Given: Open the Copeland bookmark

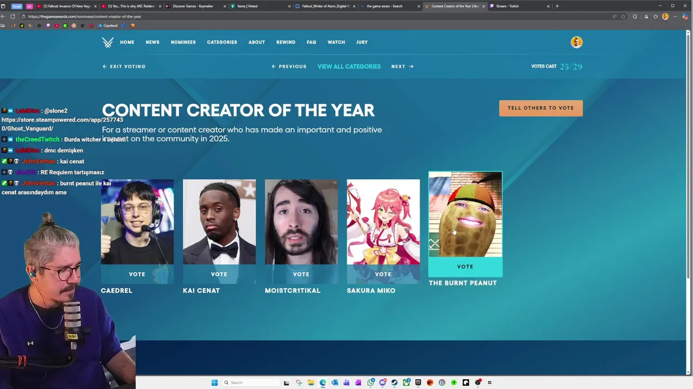Looking at the screenshot, I should tap(108, 25).
